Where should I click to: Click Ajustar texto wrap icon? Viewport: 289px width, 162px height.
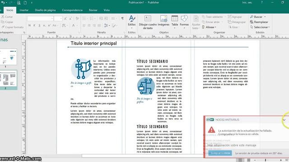click(196, 22)
